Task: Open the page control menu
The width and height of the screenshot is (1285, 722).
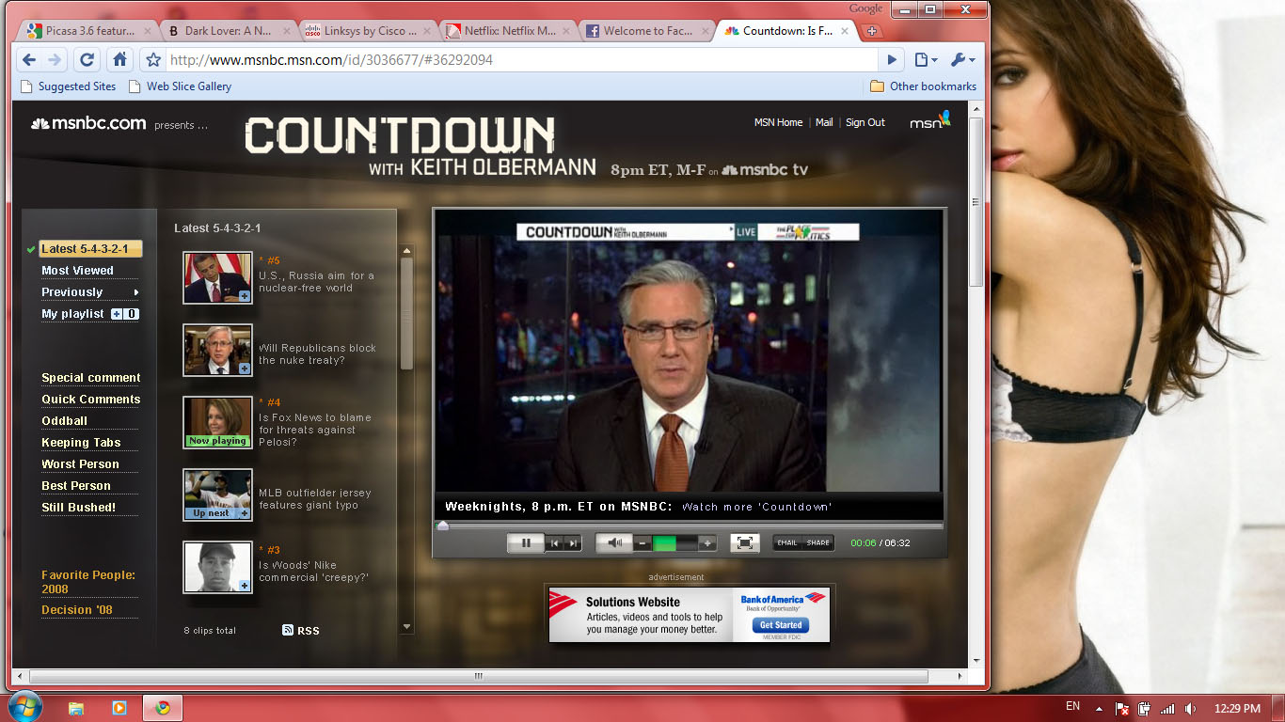Action: click(x=926, y=60)
